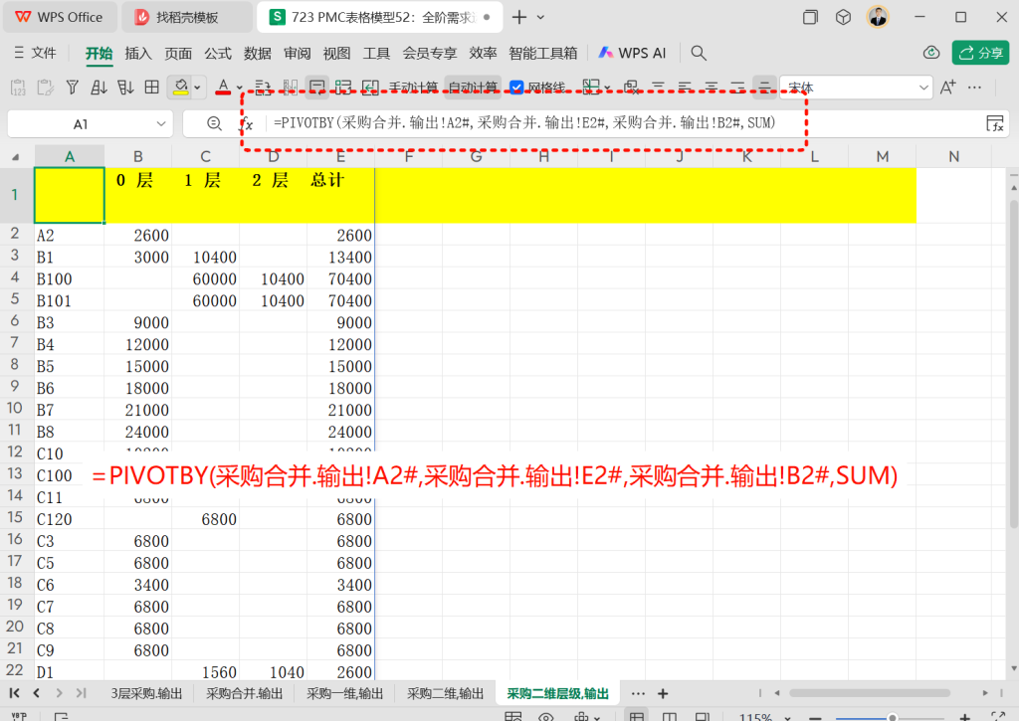Viewport: 1019px width, 721px height.
Task: Click the user avatar icon
Action: 878,18
